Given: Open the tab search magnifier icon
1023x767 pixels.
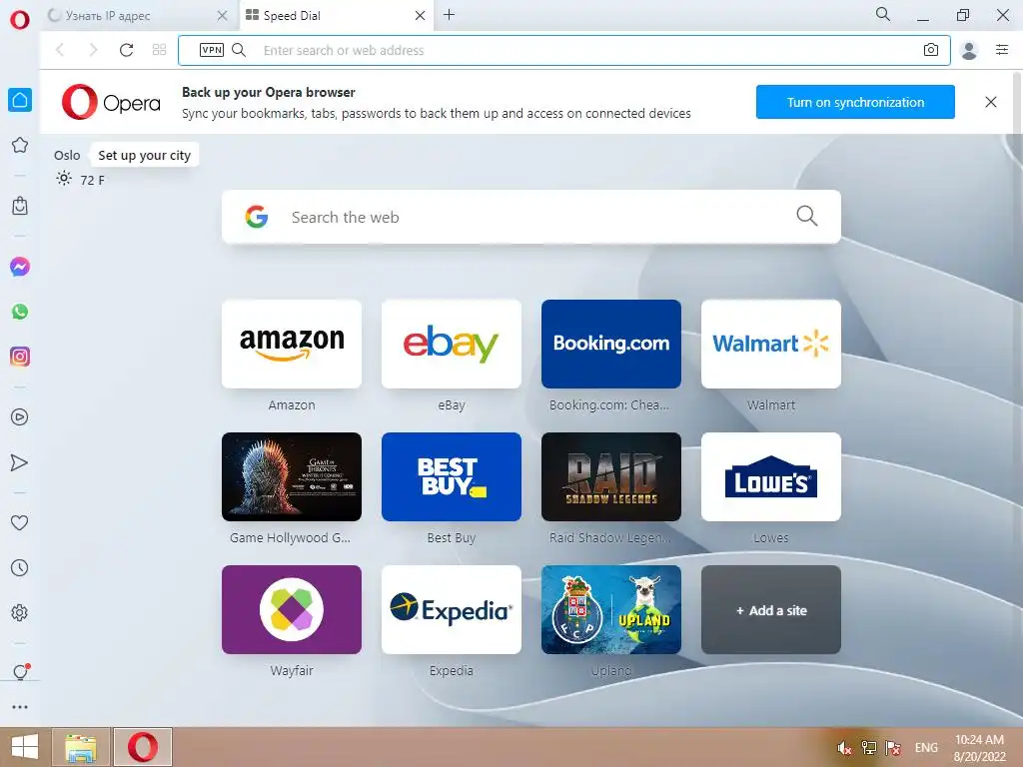Looking at the screenshot, I should (883, 14).
